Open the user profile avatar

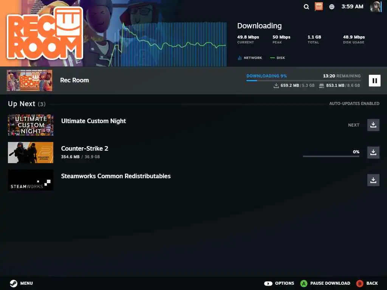[x=375, y=7]
